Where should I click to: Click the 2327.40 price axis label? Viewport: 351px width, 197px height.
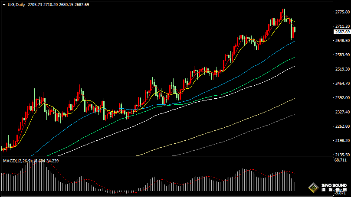(x=342, y=112)
